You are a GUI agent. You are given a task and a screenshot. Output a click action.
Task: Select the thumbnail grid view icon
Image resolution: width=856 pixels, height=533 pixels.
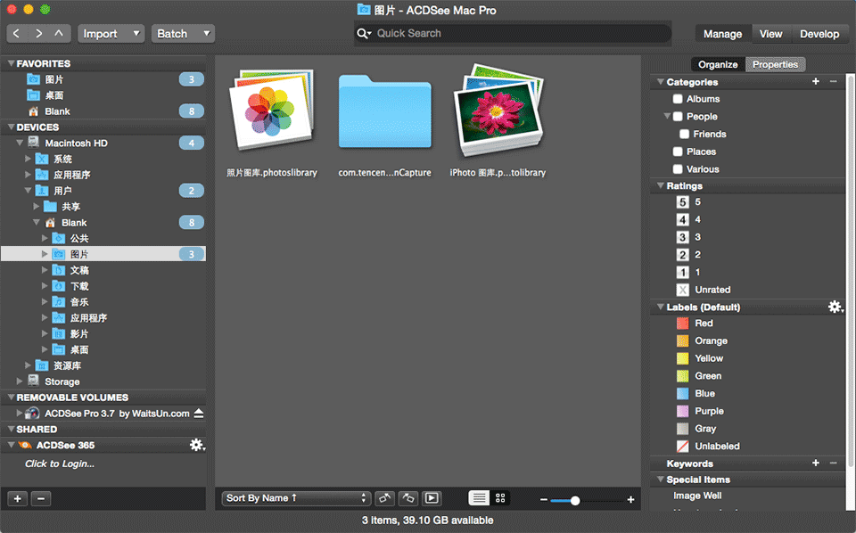(501, 498)
